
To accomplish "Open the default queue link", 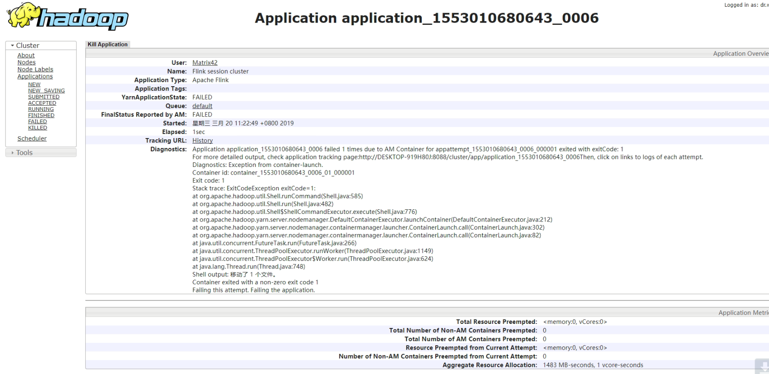I will pyautogui.click(x=202, y=106).
